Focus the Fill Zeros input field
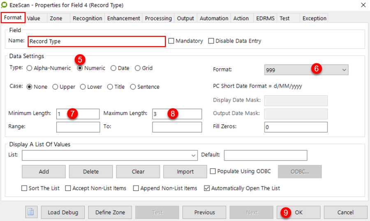 296,127
